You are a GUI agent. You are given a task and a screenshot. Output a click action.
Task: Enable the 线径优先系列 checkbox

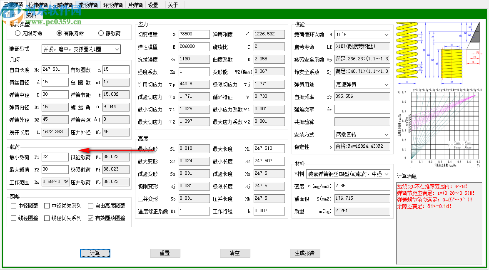[x=47, y=218]
